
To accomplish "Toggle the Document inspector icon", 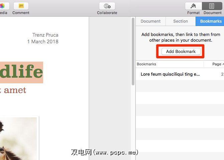I will pyautogui.click(x=212, y=6).
